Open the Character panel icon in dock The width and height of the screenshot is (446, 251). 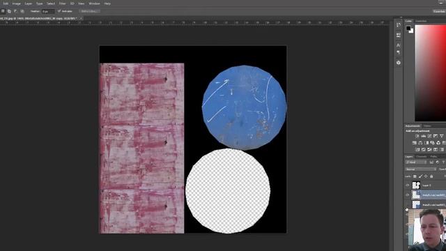click(399, 45)
